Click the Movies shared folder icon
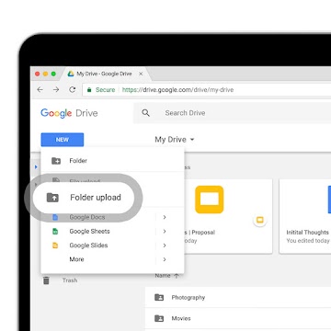Viewport: 331px width, 331px height. point(159,318)
